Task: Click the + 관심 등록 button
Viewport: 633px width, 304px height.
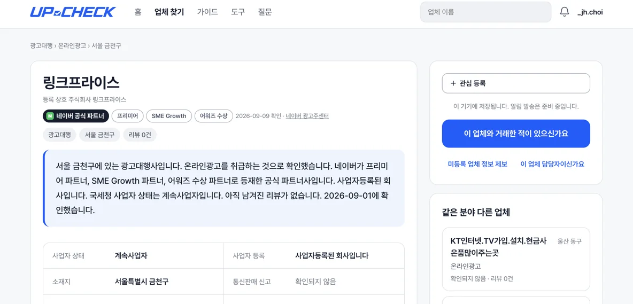Action: 516,83
